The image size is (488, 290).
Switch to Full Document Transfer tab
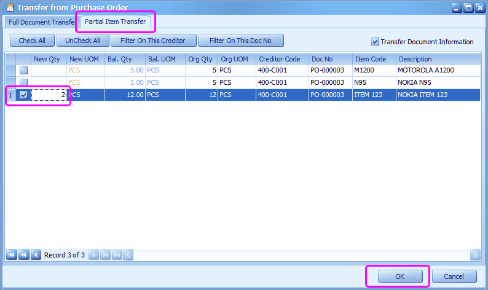tap(41, 22)
